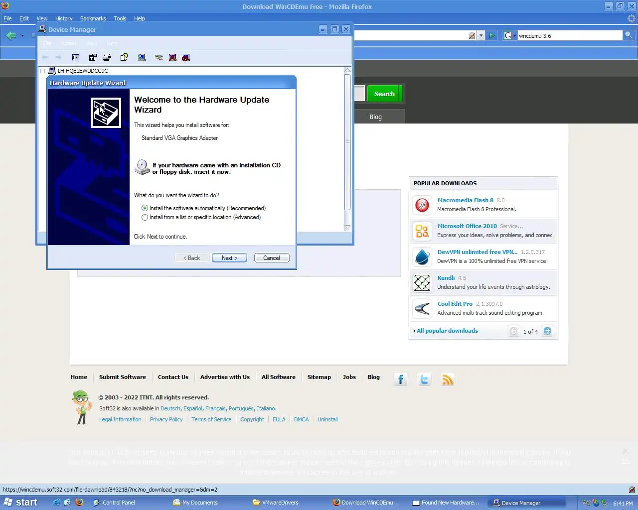Open the address bar URL dropdown
The image size is (638, 510).
(x=481, y=35)
